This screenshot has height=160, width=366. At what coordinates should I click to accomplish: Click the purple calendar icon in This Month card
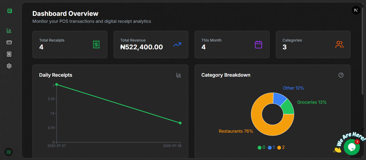click(x=258, y=44)
